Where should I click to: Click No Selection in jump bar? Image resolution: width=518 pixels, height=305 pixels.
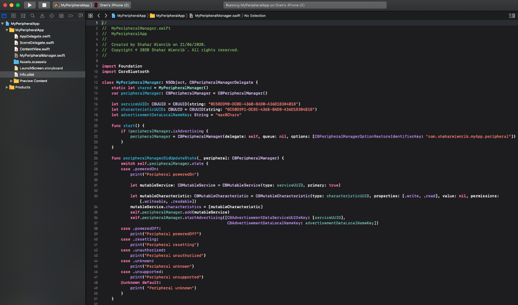pyautogui.click(x=255, y=15)
